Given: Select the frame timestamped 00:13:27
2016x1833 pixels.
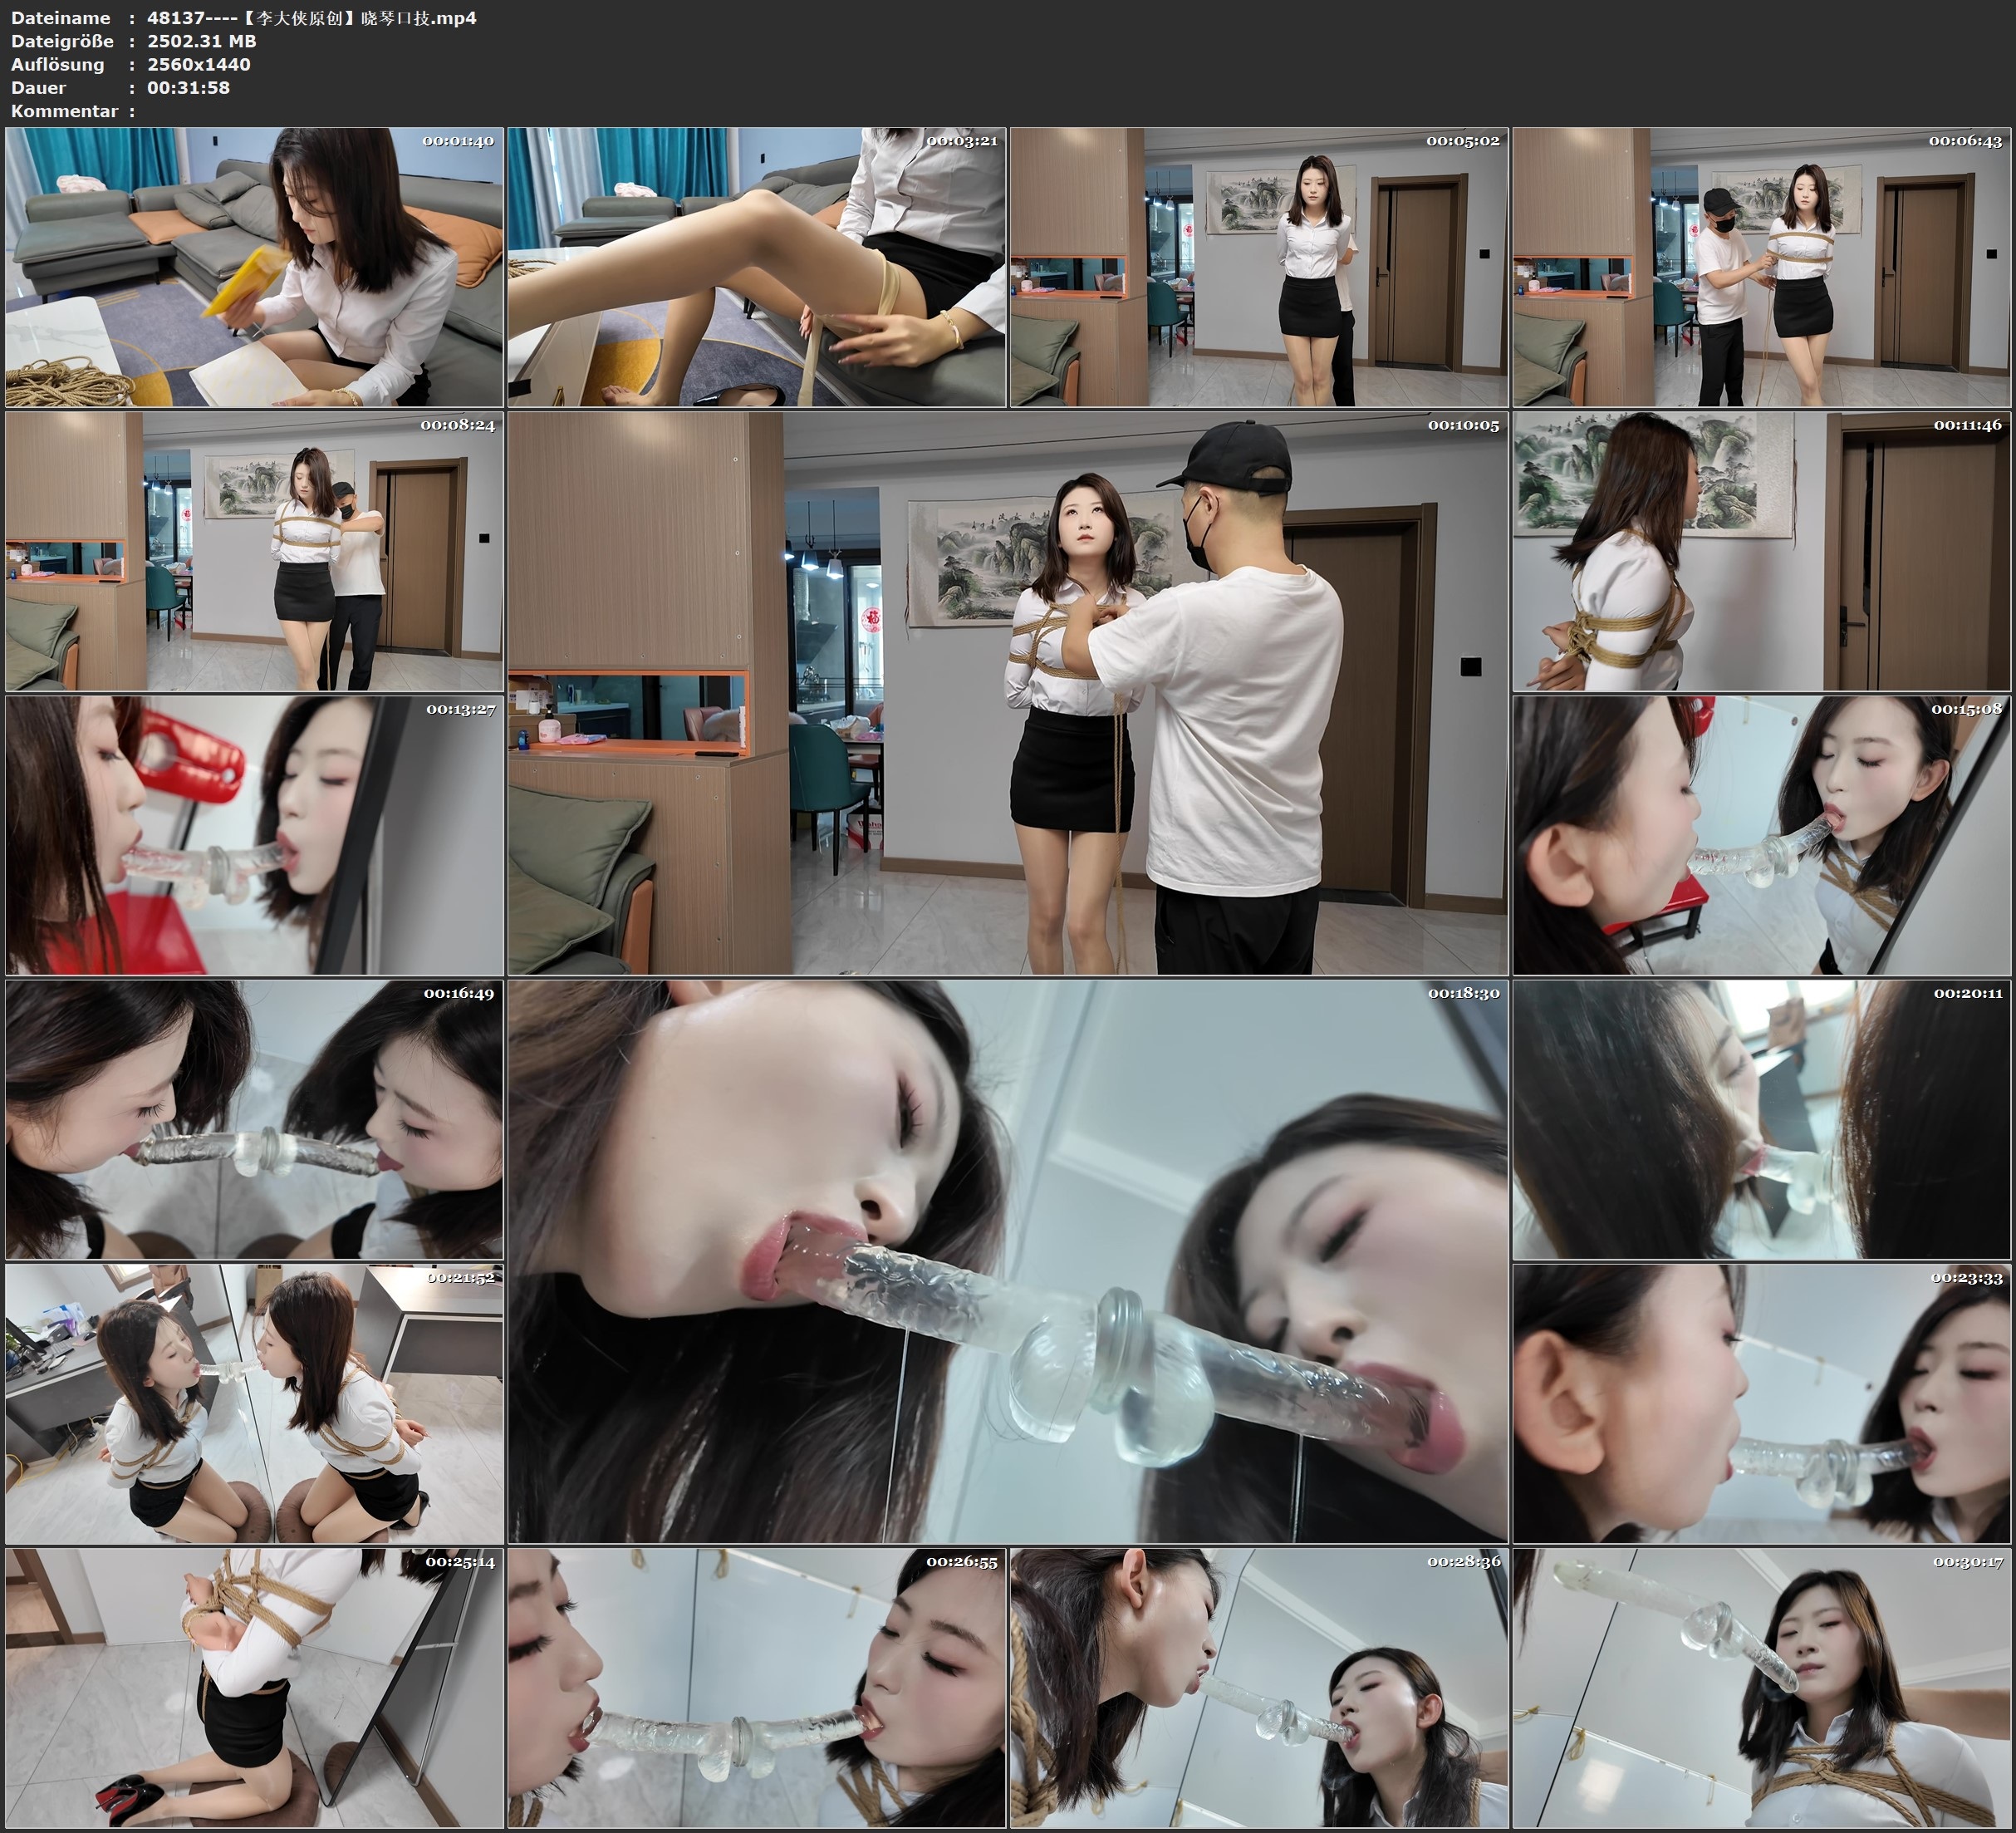Looking at the screenshot, I should pos(254,835).
